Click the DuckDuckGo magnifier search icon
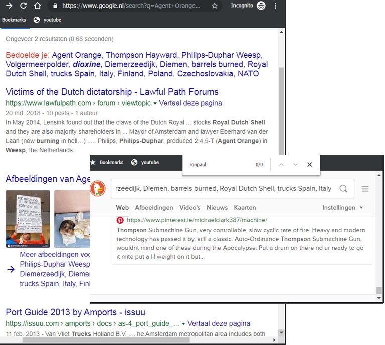 343,189
